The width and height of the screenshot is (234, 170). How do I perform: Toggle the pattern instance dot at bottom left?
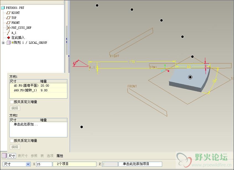click(81, 127)
